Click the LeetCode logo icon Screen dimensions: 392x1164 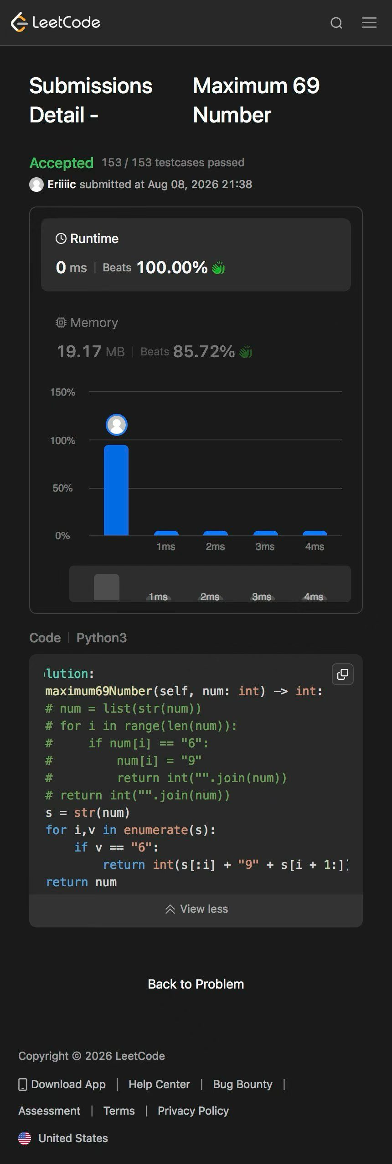point(19,22)
